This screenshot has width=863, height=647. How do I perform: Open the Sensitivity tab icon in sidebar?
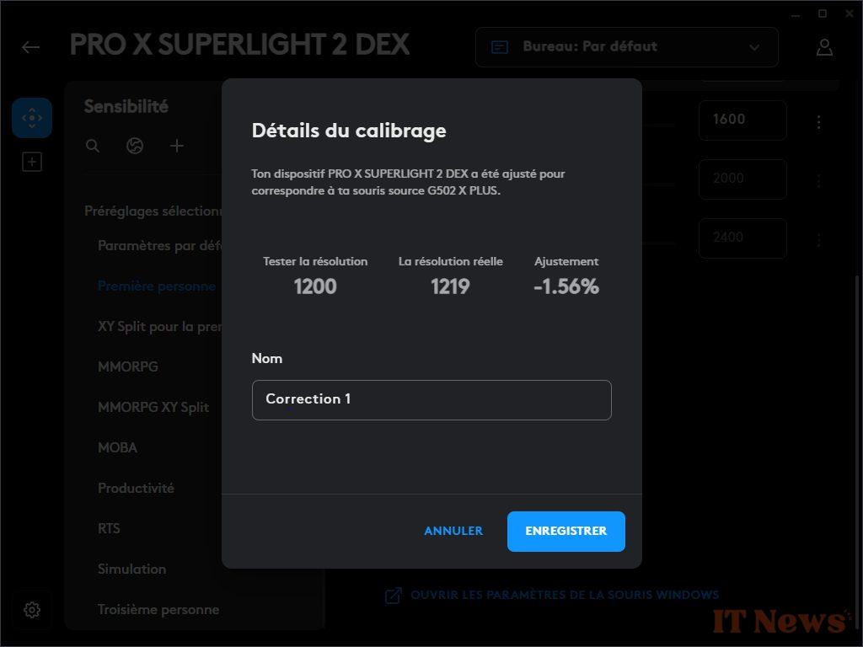32,118
